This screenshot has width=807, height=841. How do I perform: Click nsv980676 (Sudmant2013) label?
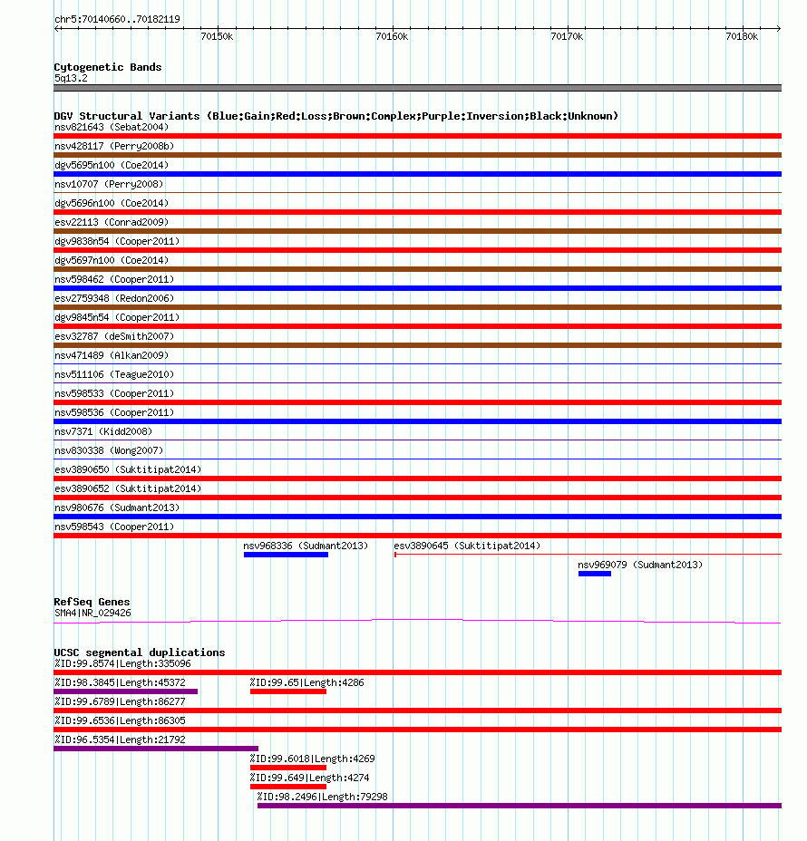click(117, 507)
